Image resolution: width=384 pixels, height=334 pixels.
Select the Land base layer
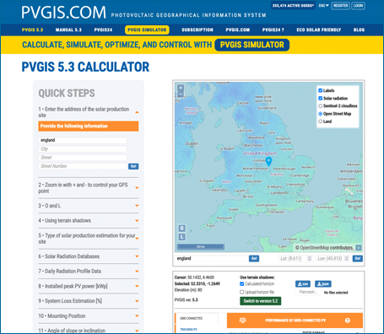tap(320, 121)
